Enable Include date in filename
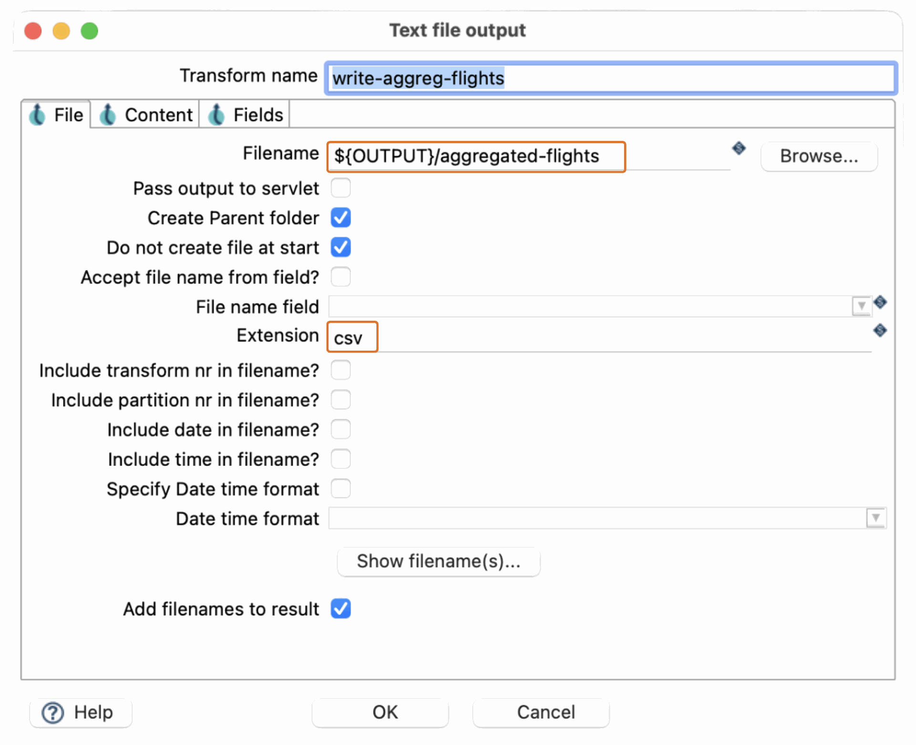The image size is (916, 745). tap(341, 429)
